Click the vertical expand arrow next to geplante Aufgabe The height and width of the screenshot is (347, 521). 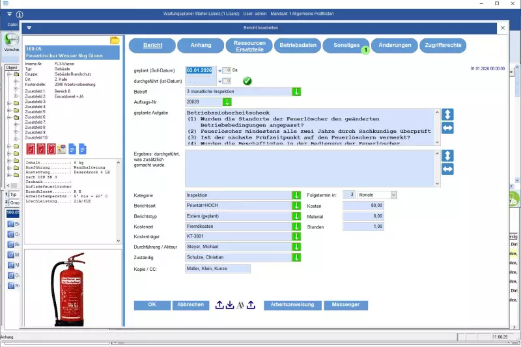(x=447, y=114)
